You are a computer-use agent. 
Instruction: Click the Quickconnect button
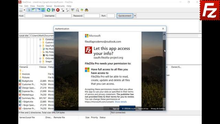point(125,16)
